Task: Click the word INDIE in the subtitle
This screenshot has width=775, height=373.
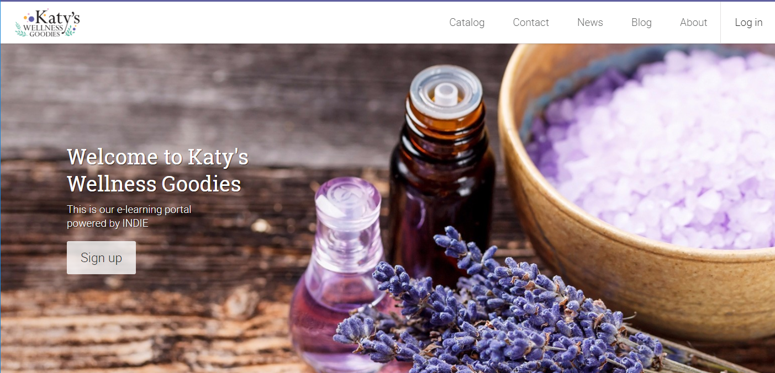Action: (135, 223)
